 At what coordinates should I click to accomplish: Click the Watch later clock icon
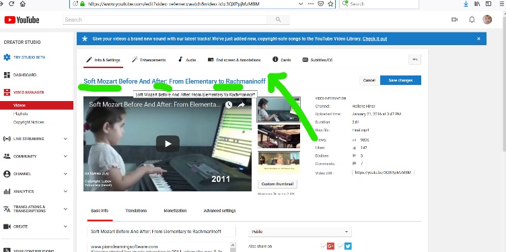pyautogui.click(x=229, y=104)
